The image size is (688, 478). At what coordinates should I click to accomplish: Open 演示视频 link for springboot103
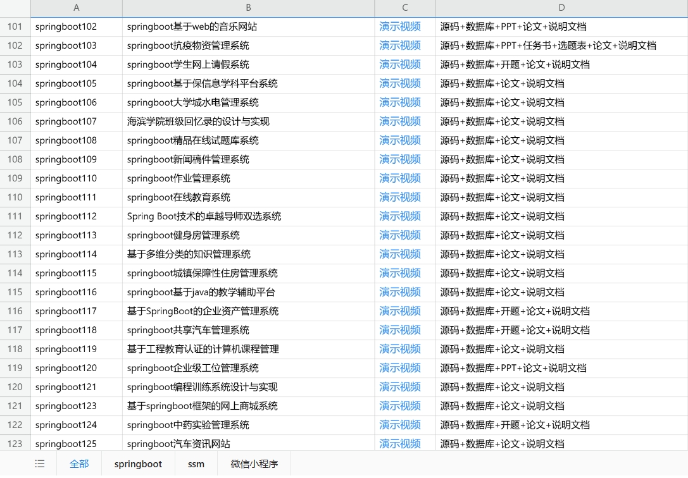click(400, 46)
